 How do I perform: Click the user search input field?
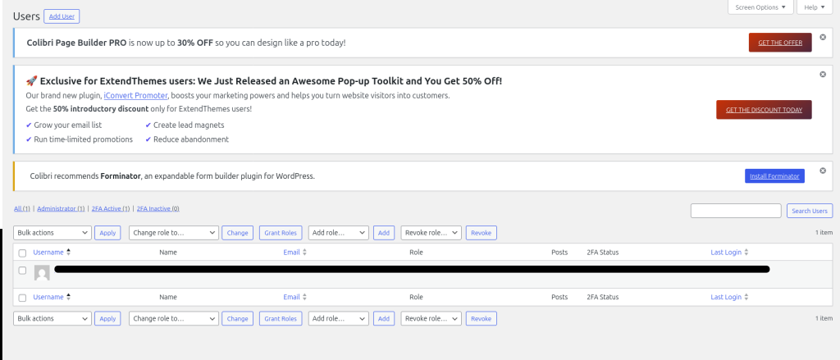736,212
